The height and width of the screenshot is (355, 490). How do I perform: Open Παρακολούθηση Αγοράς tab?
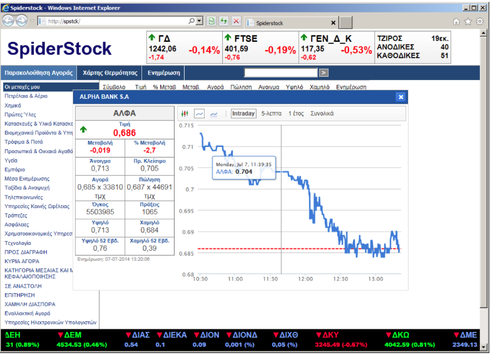38,72
